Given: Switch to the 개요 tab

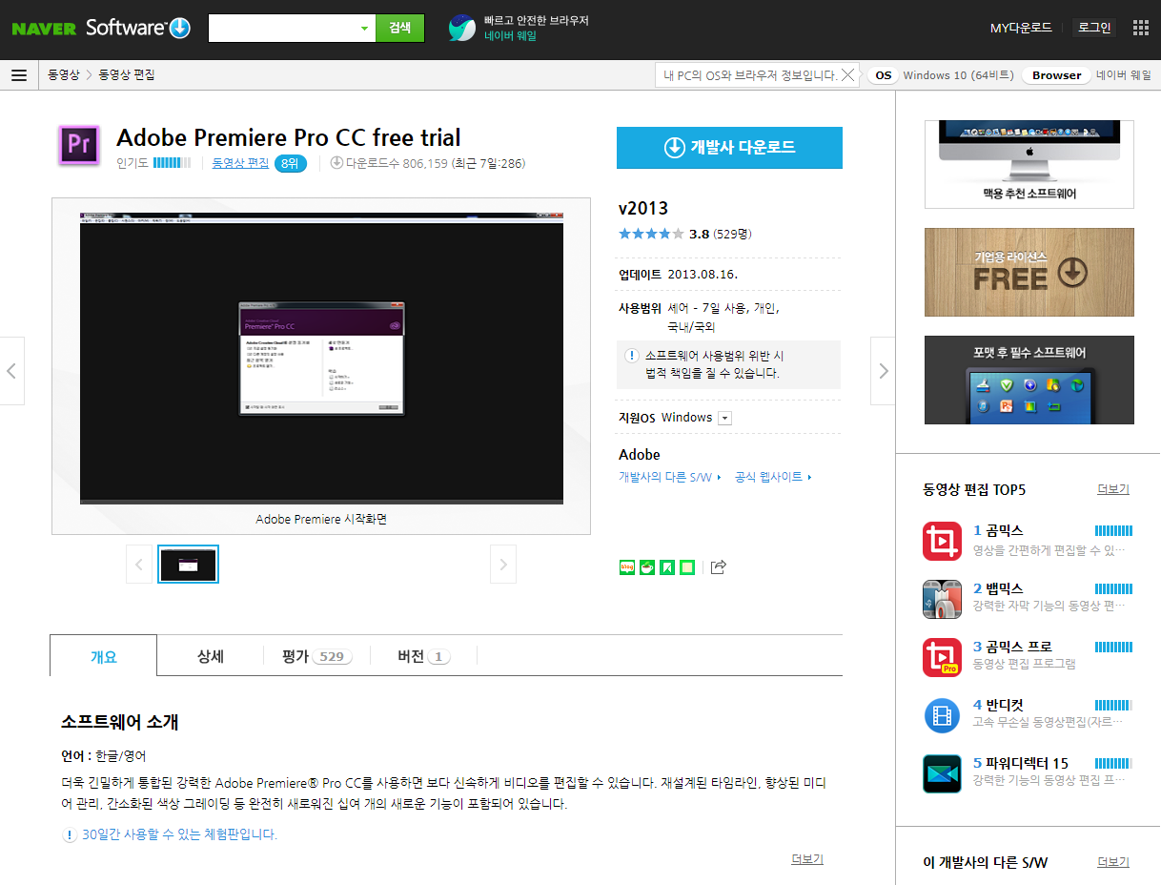Looking at the screenshot, I should coord(103,656).
